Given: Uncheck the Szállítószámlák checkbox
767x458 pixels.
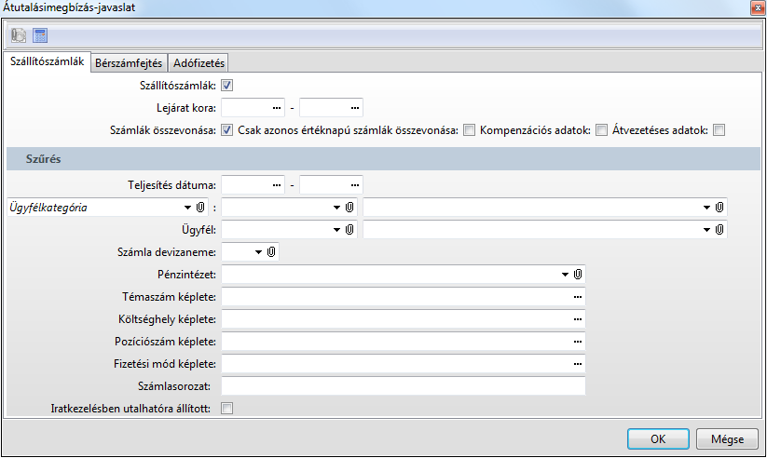Looking at the screenshot, I should click(227, 86).
